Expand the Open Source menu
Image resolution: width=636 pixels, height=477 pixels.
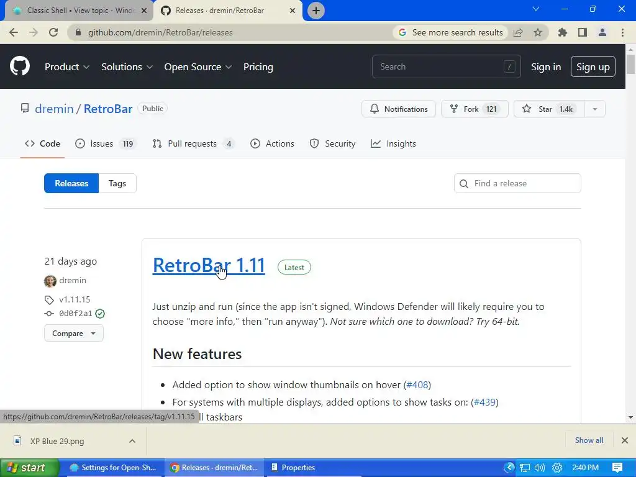pos(198,67)
